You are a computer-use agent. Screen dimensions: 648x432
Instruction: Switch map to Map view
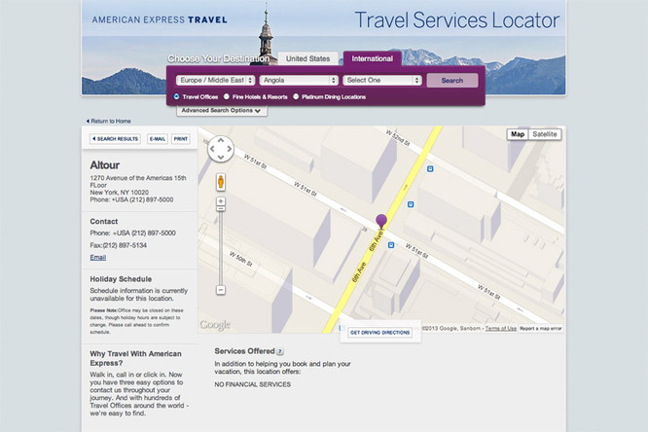pyautogui.click(x=518, y=134)
